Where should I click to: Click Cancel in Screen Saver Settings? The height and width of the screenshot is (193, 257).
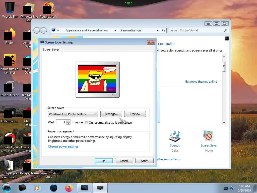pyautogui.click(x=124, y=161)
